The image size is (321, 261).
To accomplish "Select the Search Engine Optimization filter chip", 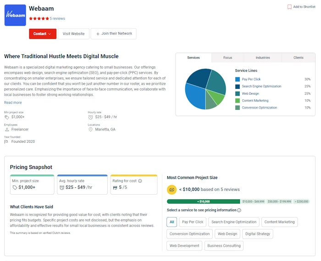I will point(234,222).
